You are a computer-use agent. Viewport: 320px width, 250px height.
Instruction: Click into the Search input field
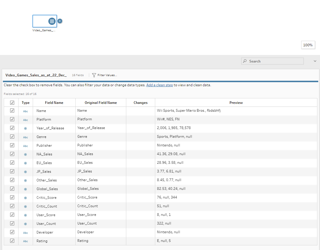(x=272, y=61)
